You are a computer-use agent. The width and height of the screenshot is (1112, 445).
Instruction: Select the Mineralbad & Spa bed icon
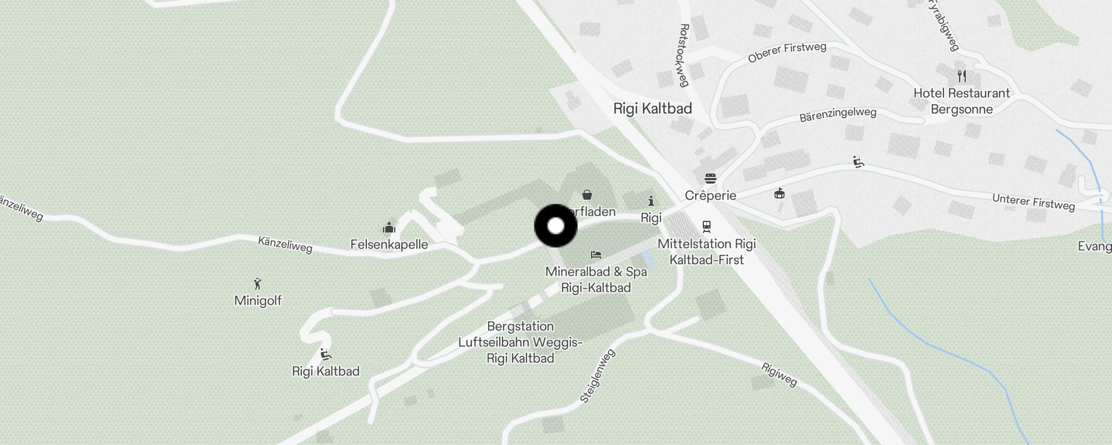tap(596, 255)
